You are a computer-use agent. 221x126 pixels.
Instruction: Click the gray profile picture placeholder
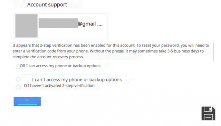click(26, 26)
